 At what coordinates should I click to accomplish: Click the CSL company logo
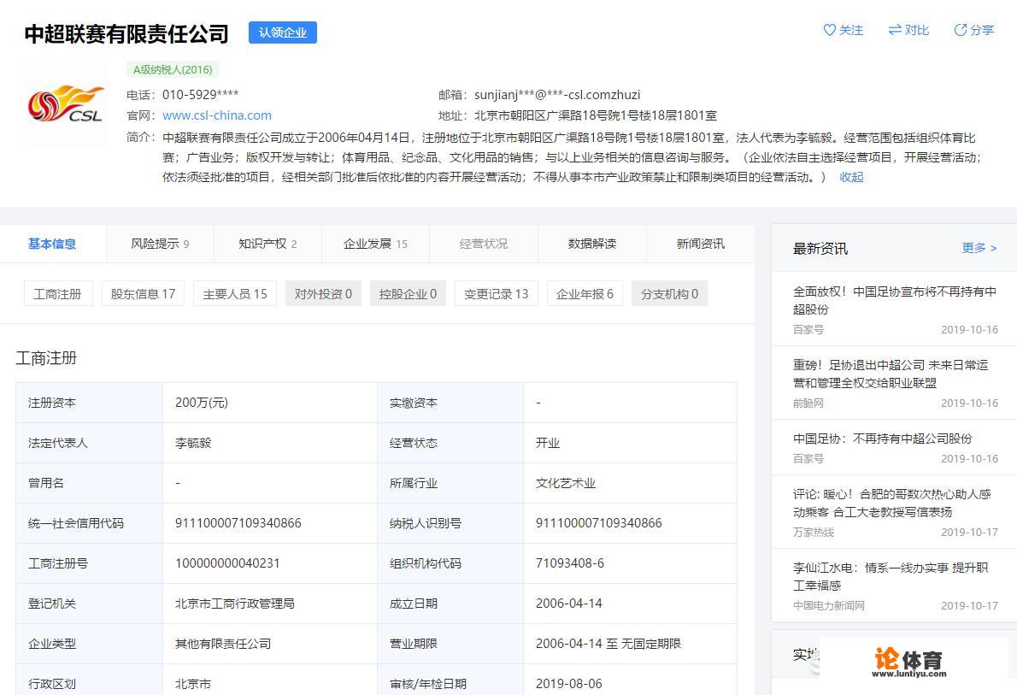pos(66,103)
